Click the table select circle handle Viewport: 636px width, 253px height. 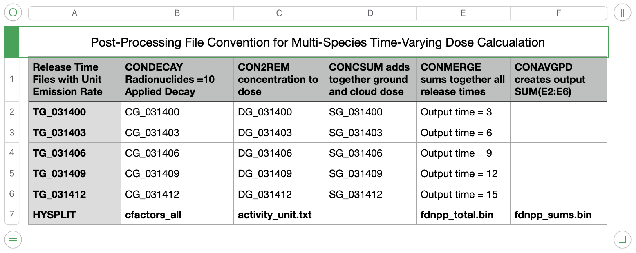click(x=13, y=13)
